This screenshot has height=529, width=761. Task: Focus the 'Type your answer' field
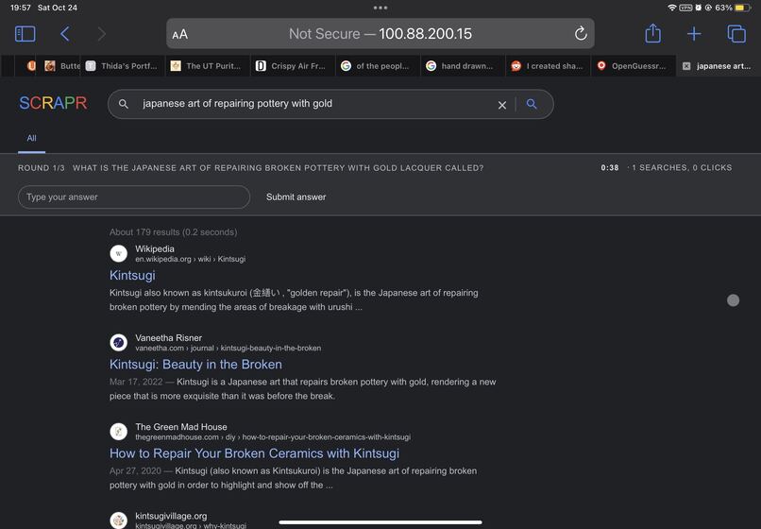click(x=134, y=196)
